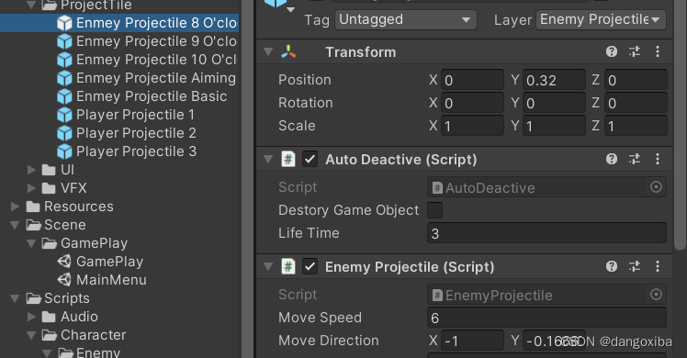Click the Position Y field
The height and width of the screenshot is (358, 687).
point(554,80)
